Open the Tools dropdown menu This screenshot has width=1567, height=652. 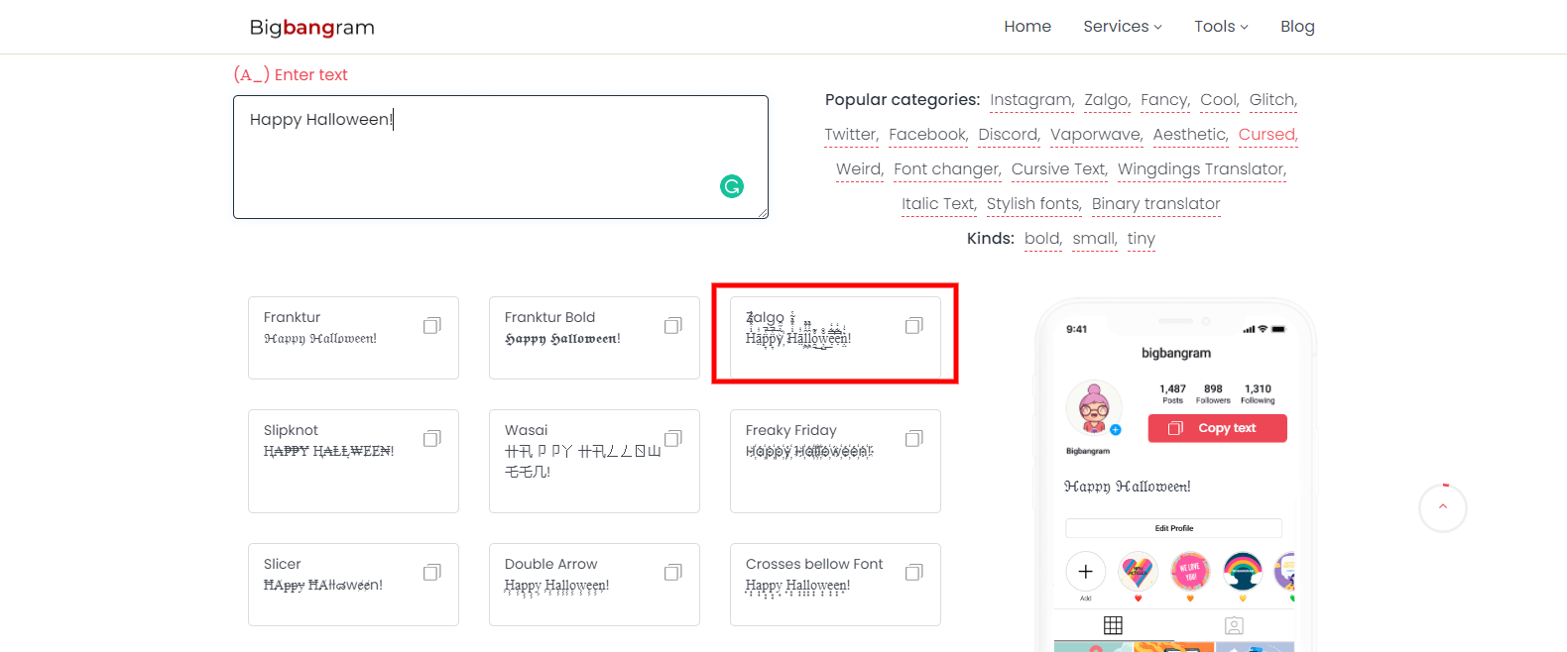[x=1221, y=27]
